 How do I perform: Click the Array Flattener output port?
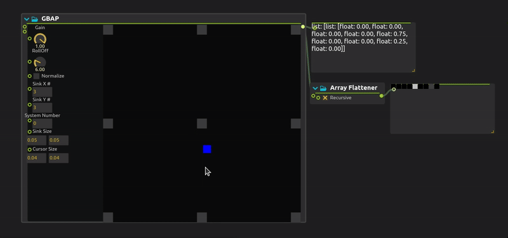pyautogui.click(x=382, y=96)
